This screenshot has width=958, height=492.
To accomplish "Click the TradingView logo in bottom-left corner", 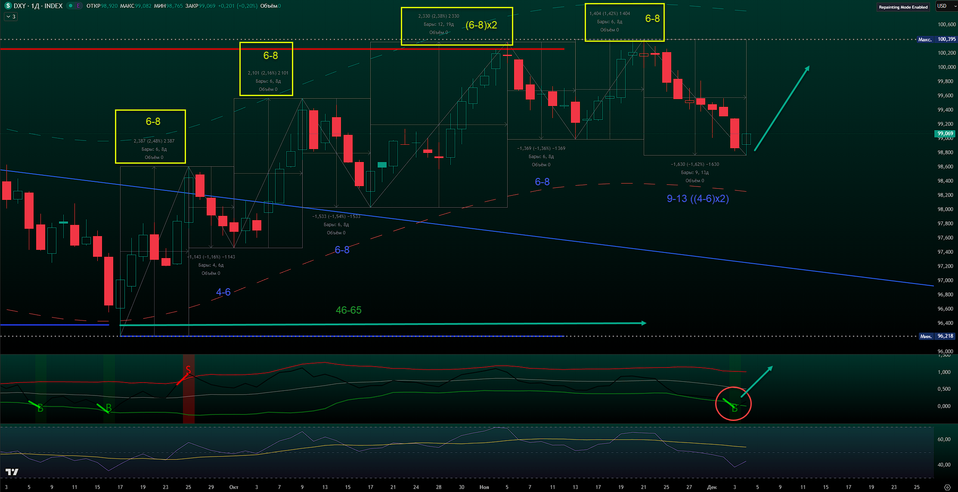I will point(12,472).
